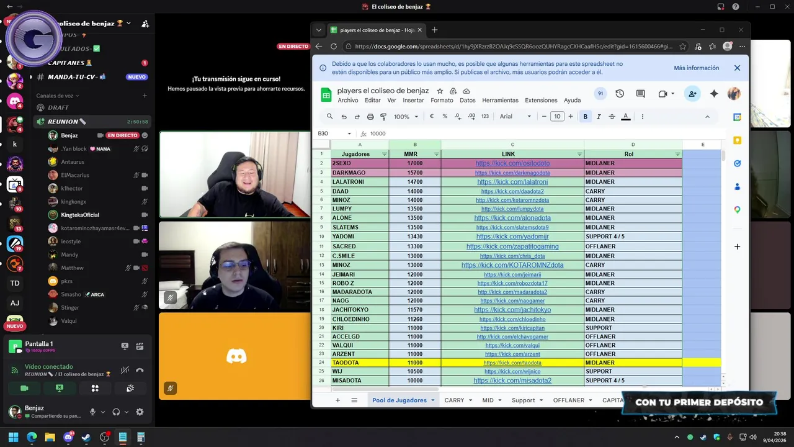
Task: Print the spreadsheet with the printer icon
Action: pyautogui.click(x=370, y=117)
